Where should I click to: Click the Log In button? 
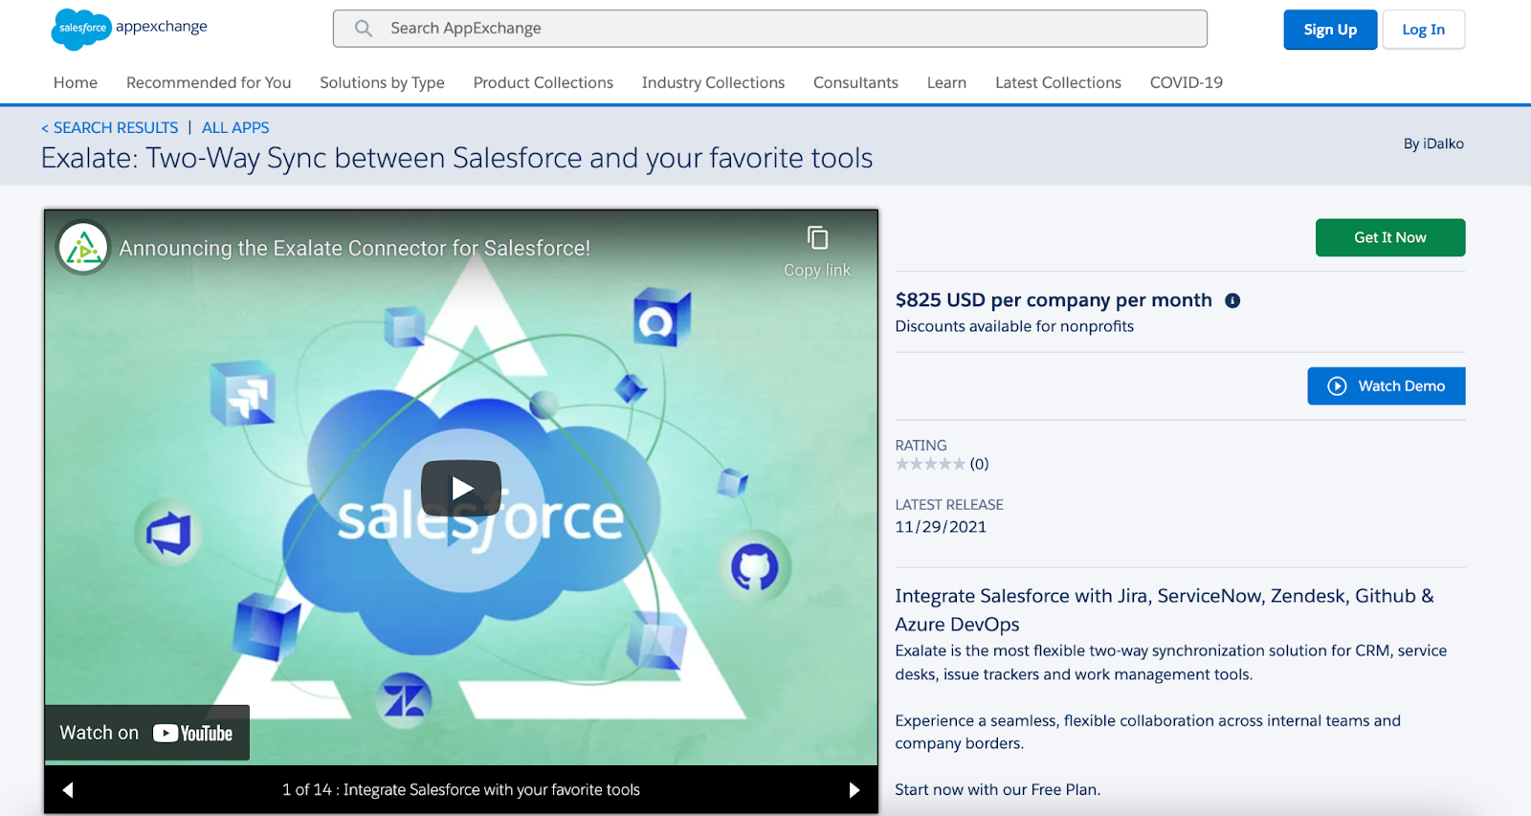tap(1424, 30)
